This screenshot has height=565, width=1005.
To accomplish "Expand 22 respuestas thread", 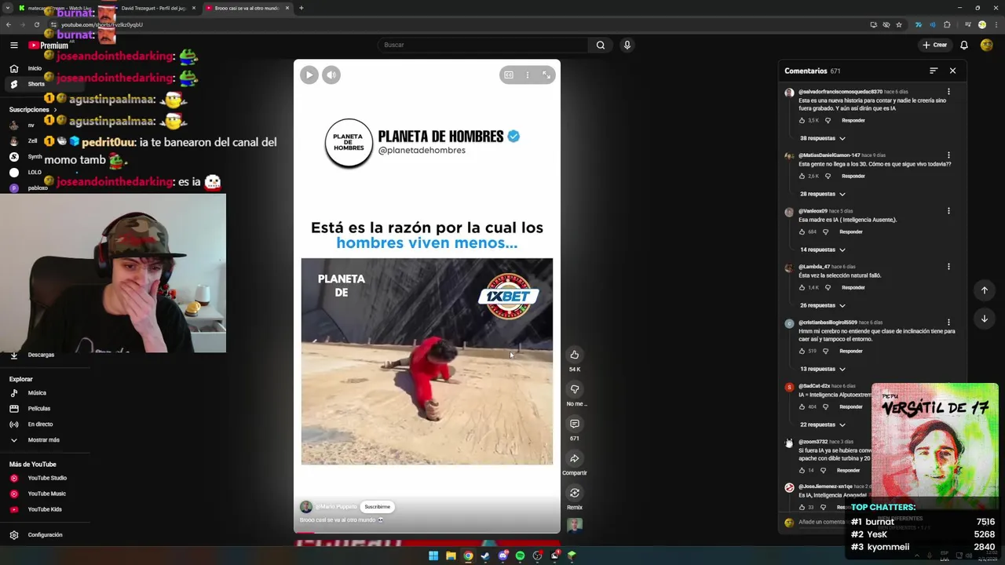I will pyautogui.click(x=822, y=425).
